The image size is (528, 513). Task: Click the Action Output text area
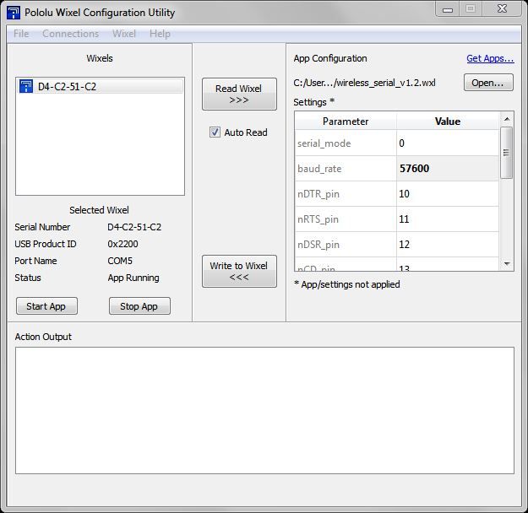tap(264, 410)
